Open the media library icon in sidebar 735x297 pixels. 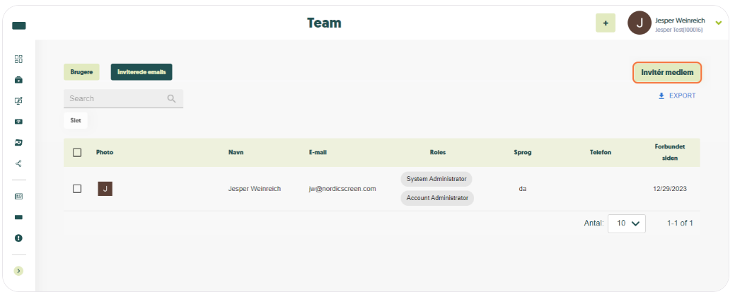[x=19, y=80]
